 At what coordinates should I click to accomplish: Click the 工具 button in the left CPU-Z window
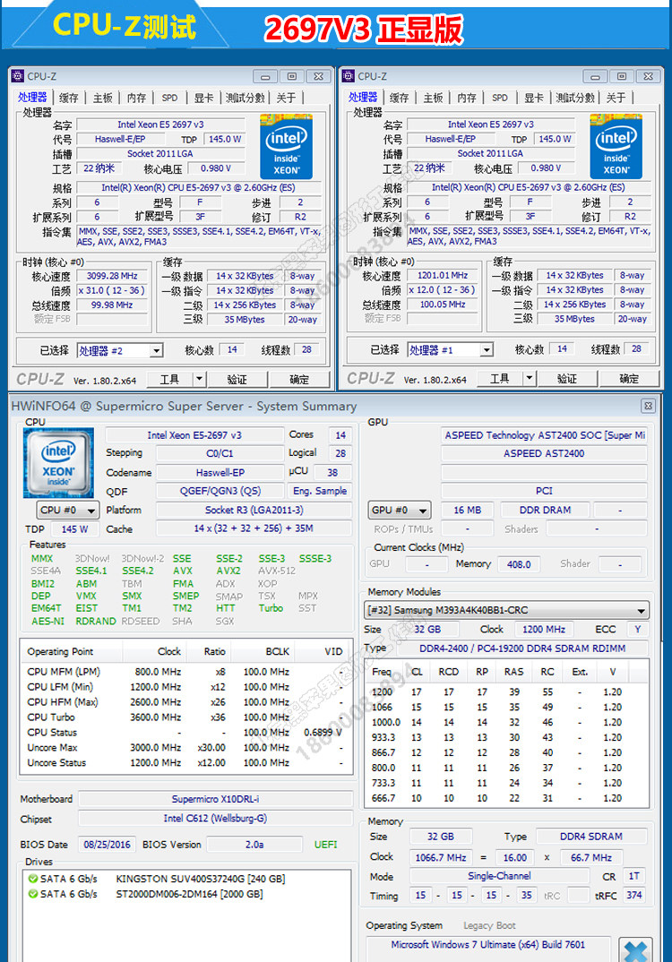170,379
